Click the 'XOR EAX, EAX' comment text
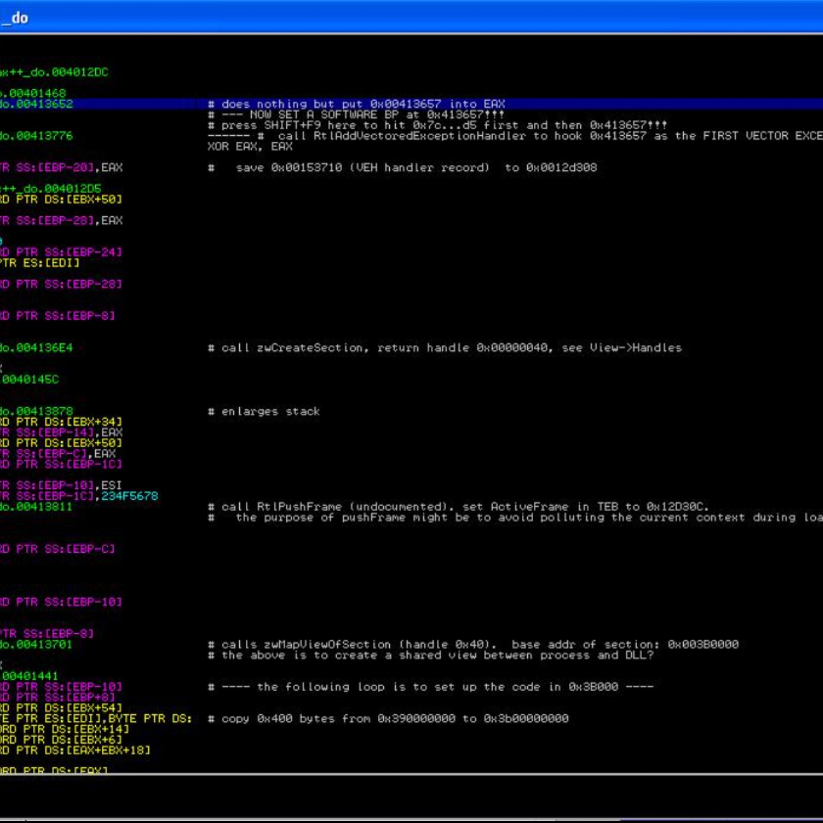Screen dimensions: 823x823 pos(250,146)
